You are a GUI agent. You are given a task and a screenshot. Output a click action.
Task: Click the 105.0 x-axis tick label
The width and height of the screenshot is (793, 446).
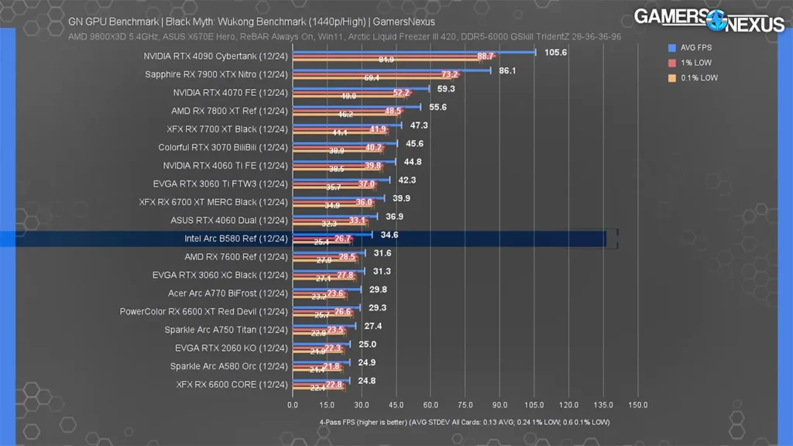pos(534,405)
